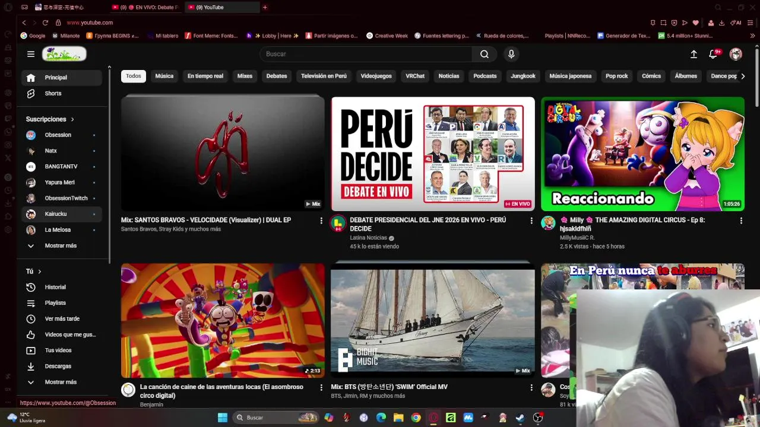Open Shorts in sidebar
Image resolution: width=760 pixels, height=427 pixels.
[x=62, y=94]
